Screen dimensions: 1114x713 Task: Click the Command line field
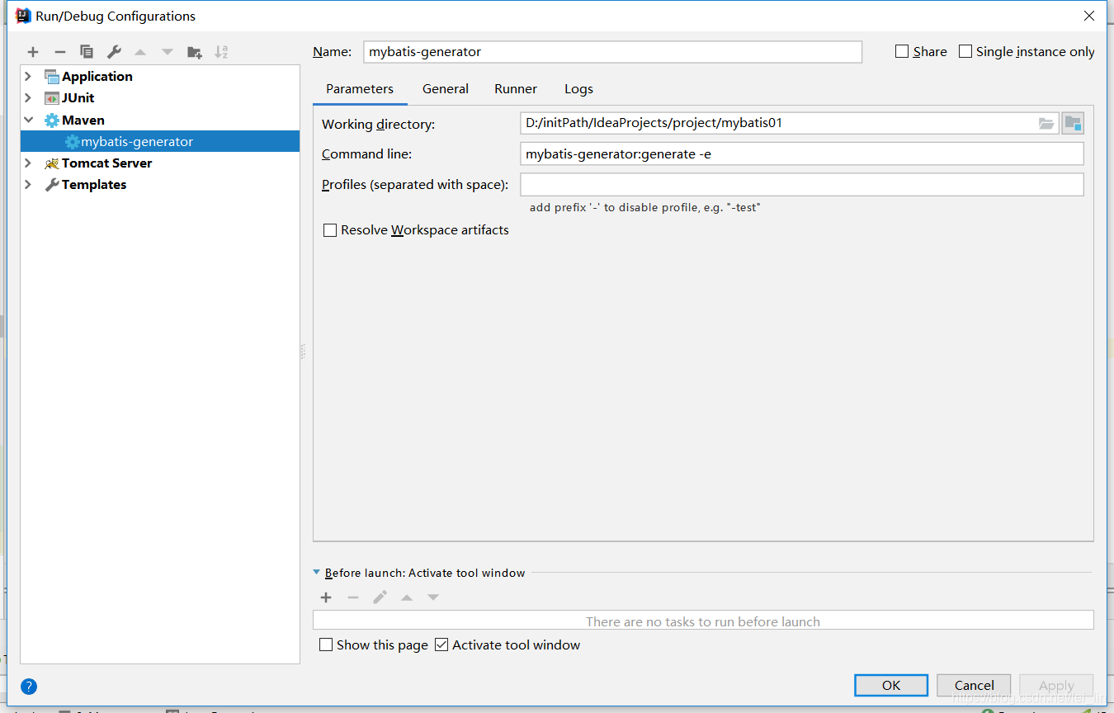[x=802, y=154]
